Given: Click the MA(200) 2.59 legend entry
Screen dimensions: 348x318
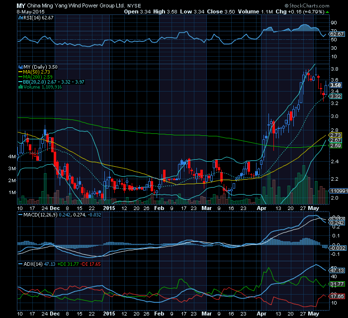Looking at the screenshot, I should point(38,77).
